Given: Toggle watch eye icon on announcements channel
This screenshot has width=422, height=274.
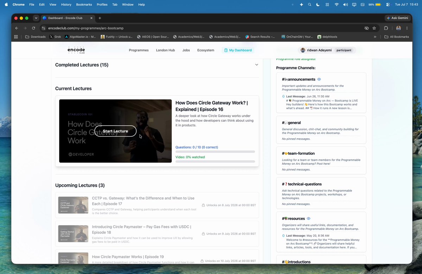Looking at the screenshot, I should pos(319,79).
